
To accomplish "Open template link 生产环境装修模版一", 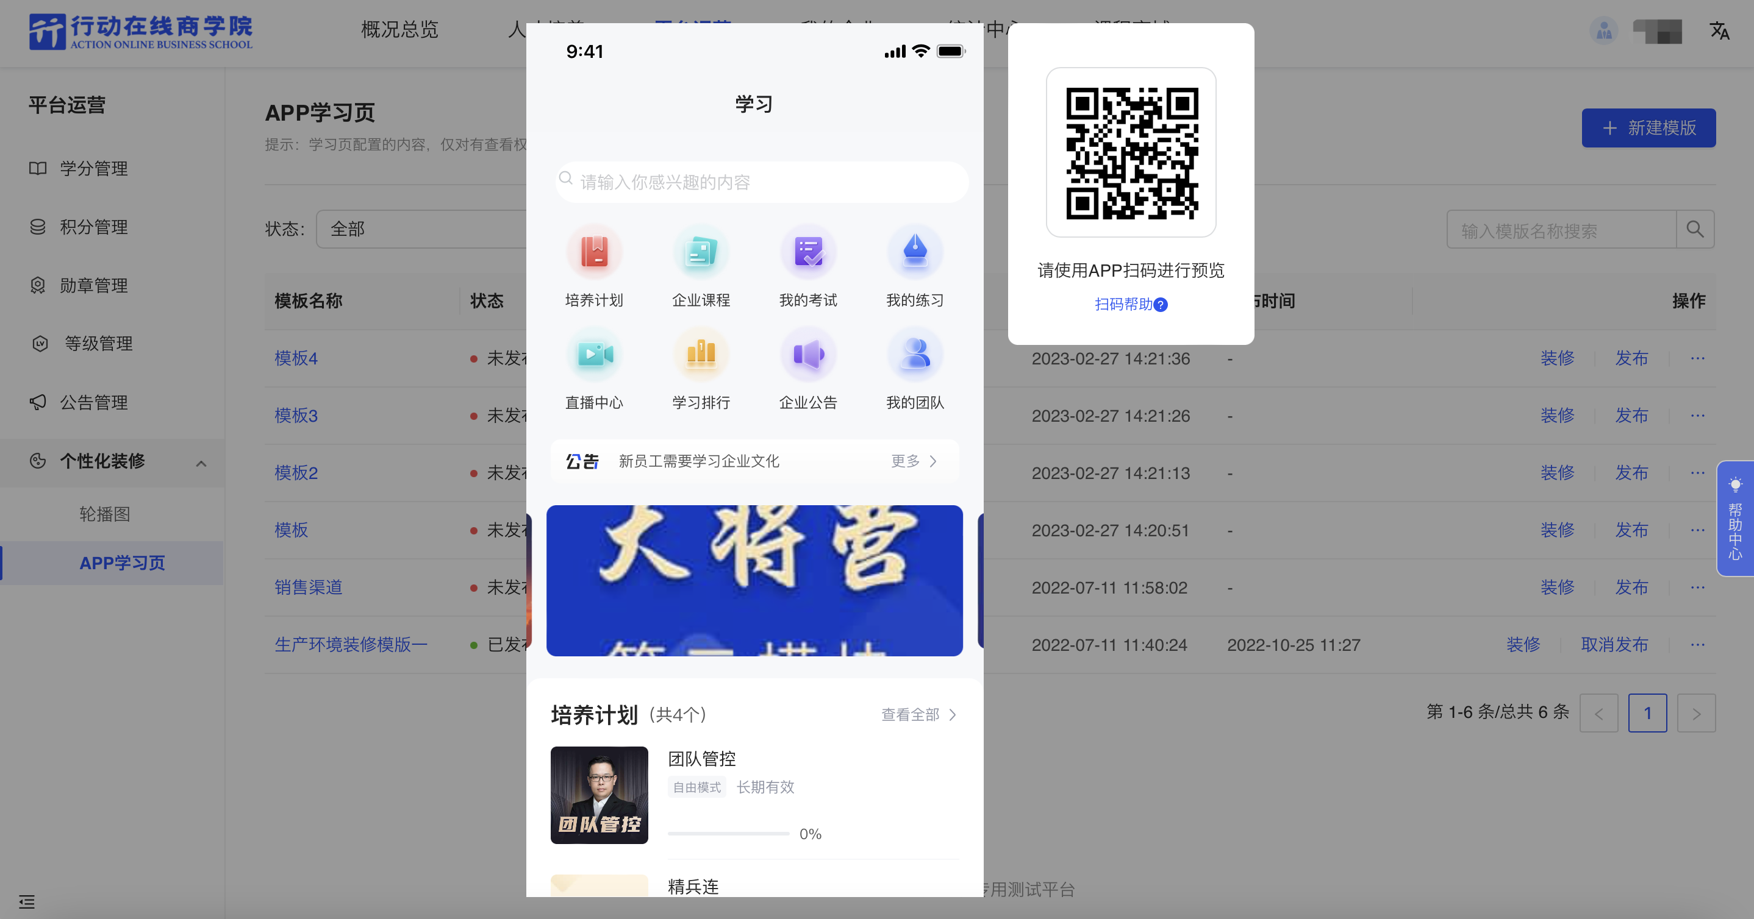I will [x=351, y=644].
